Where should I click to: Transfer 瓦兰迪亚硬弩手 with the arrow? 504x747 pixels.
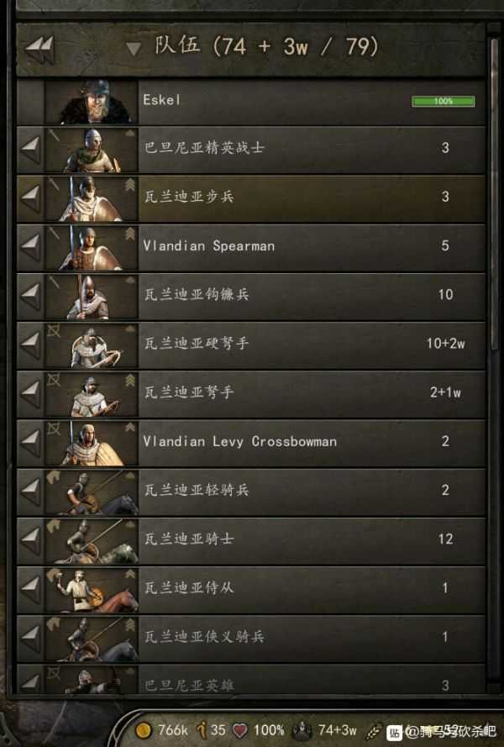(x=30, y=345)
